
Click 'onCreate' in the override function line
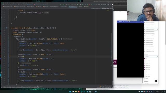click(x=25, y=28)
